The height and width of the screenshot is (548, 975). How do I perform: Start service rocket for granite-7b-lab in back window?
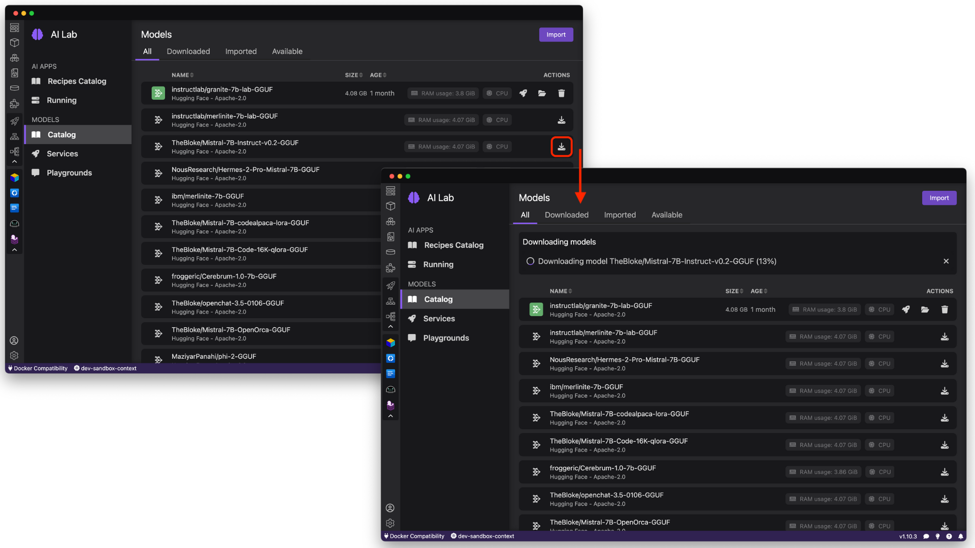(523, 93)
